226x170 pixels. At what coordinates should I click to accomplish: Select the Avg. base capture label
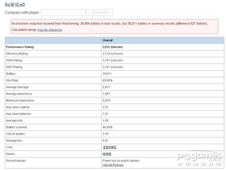pos(18,107)
